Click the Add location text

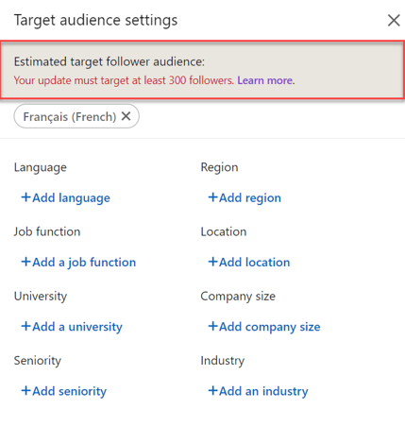pos(255,263)
